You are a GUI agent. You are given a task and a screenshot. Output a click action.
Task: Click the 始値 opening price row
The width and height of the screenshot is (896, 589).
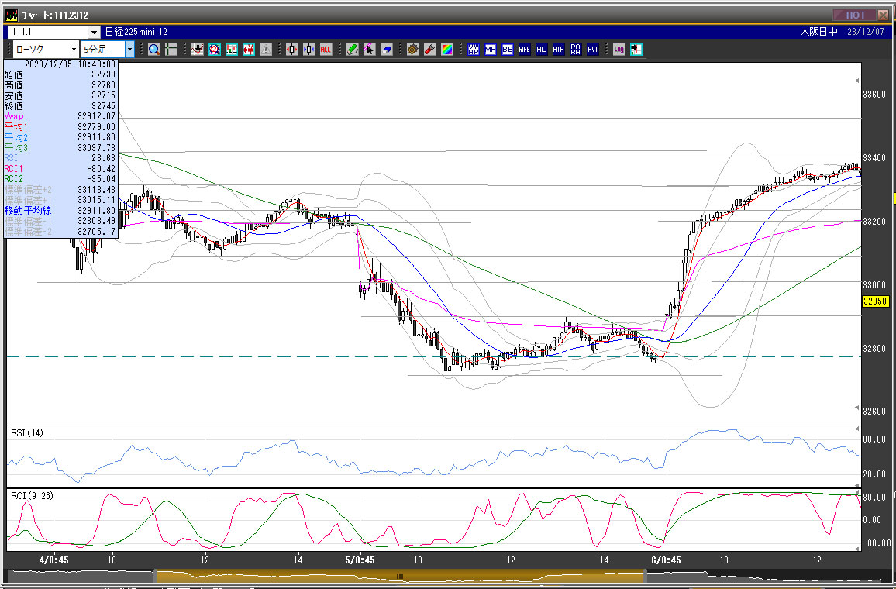(x=60, y=74)
